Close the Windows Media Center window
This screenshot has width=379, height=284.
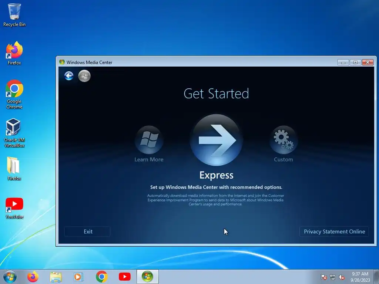[368, 62]
